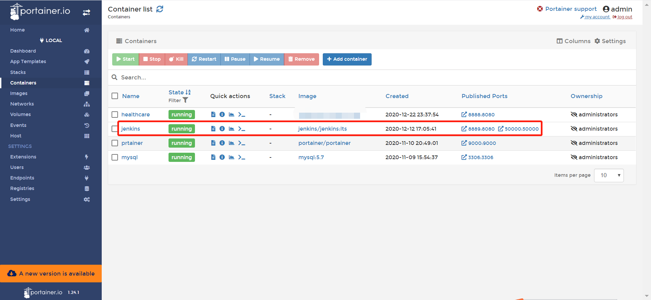Screen dimensions: 651x300
Task: Click the new version available banner
Action: [51, 274]
